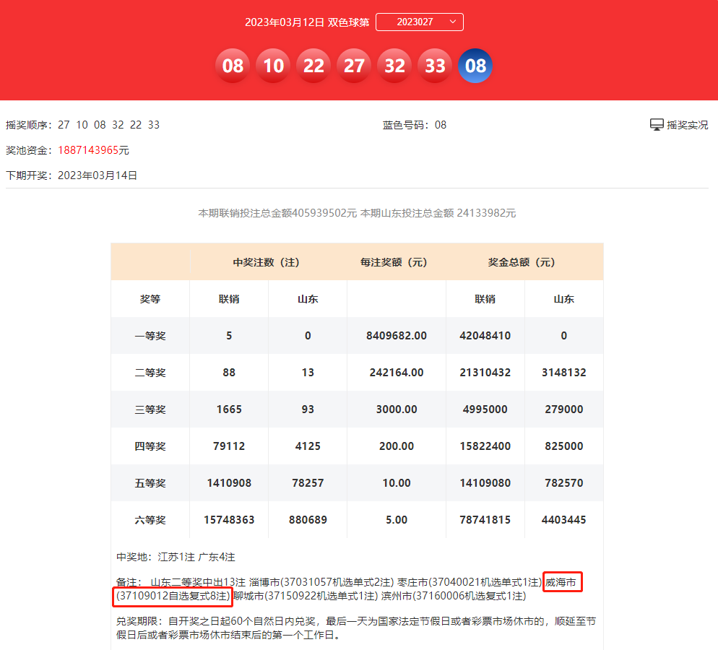
Task: Open the highlighted 威海市 link
Action: pos(562,580)
